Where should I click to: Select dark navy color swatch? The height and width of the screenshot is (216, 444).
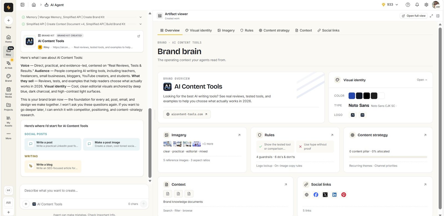[x=359, y=96]
